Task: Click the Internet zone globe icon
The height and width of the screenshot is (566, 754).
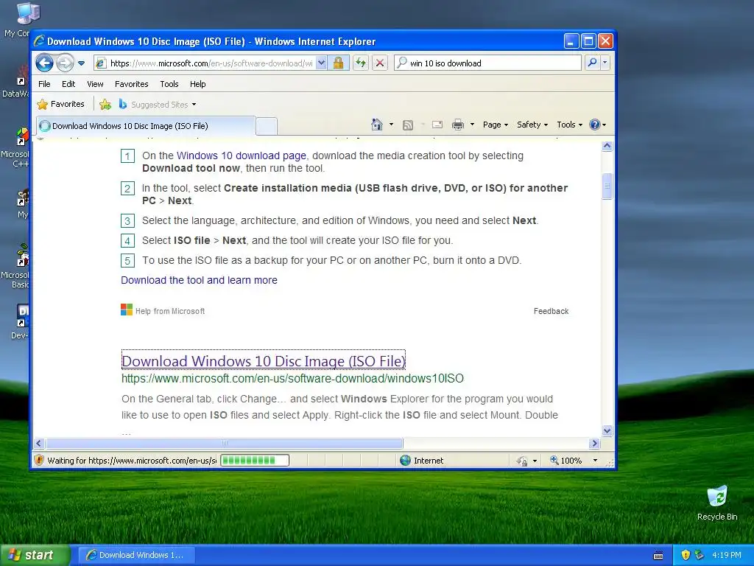Action: click(406, 461)
